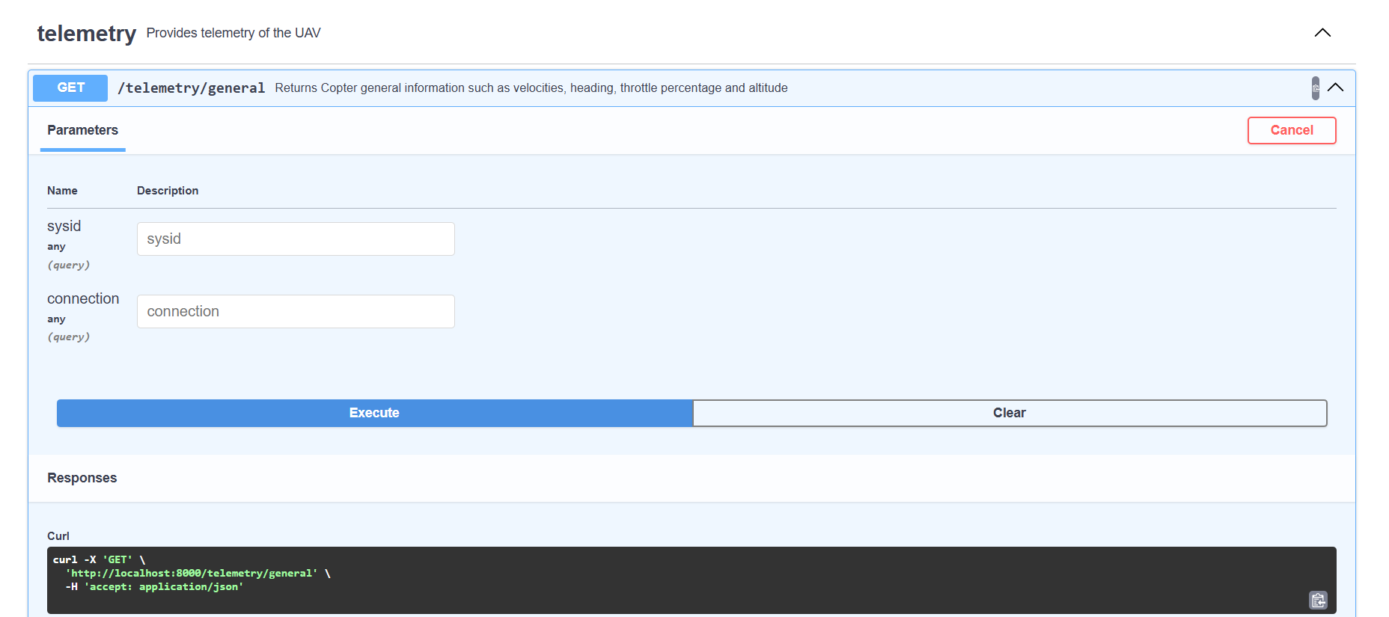Viewport: 1389px width, 617px height.
Task: Copy the /telemetry/general path to clipboard
Action: 1316,88
